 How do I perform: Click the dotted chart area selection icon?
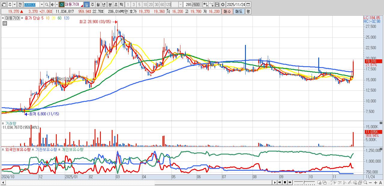pos(329,183)
